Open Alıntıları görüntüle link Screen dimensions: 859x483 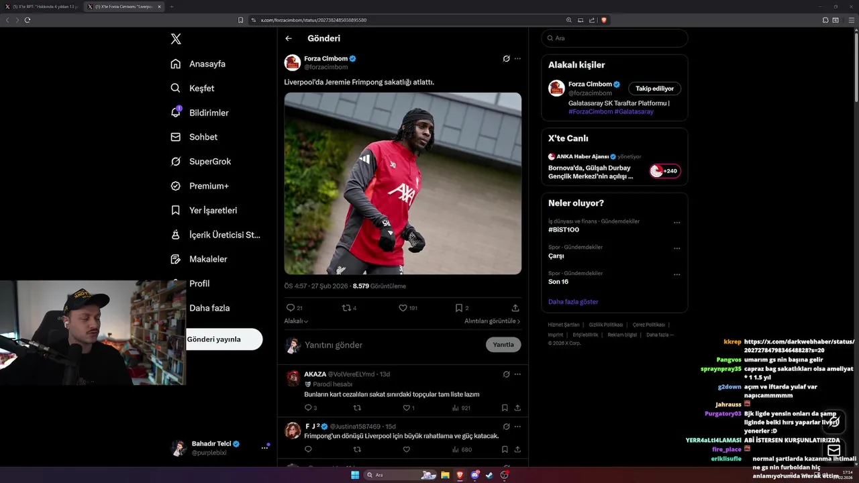493,321
